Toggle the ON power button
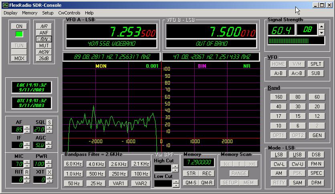335x194 pixels. point(19,26)
